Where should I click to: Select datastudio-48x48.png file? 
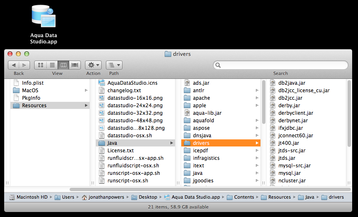(x=135, y=121)
